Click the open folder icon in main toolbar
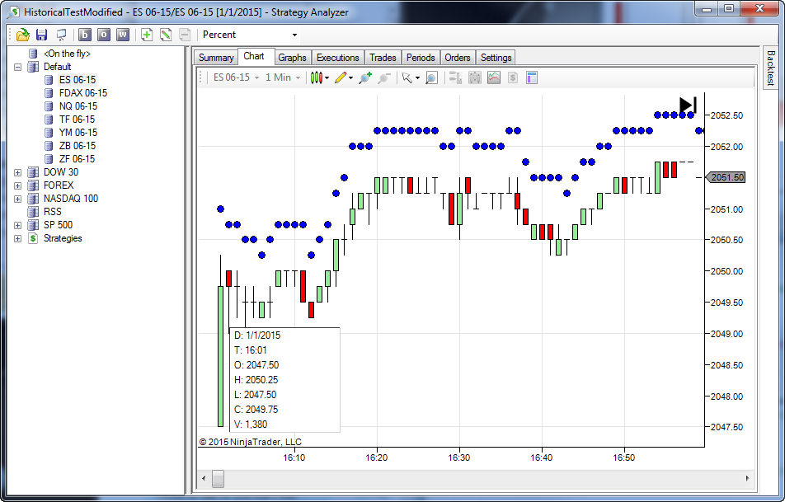 coord(22,35)
